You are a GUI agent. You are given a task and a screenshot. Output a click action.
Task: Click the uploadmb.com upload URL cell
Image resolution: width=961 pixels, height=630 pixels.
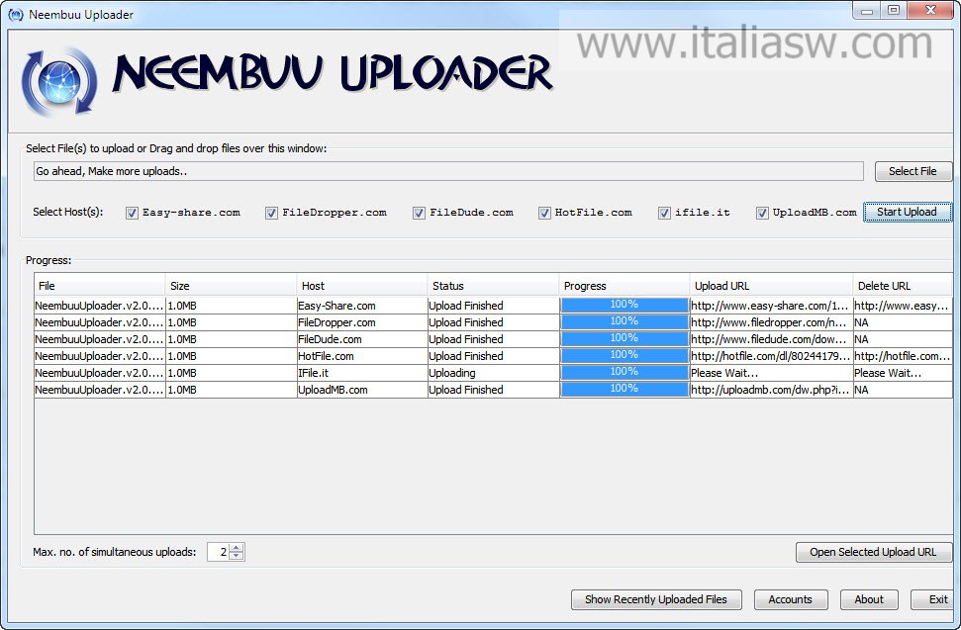pyautogui.click(x=771, y=390)
